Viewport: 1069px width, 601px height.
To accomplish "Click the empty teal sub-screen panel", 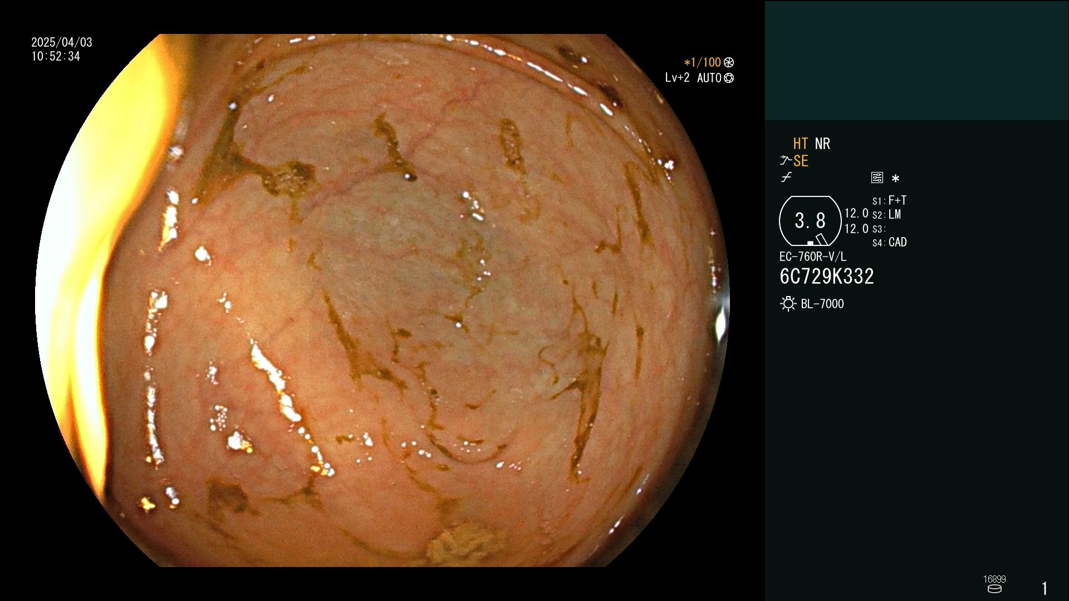I will tap(916, 60).
